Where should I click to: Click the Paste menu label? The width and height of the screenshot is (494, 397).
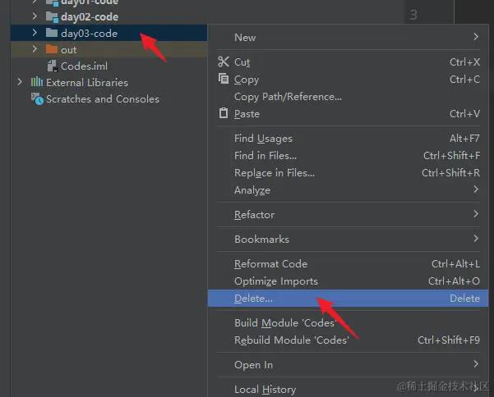click(247, 114)
